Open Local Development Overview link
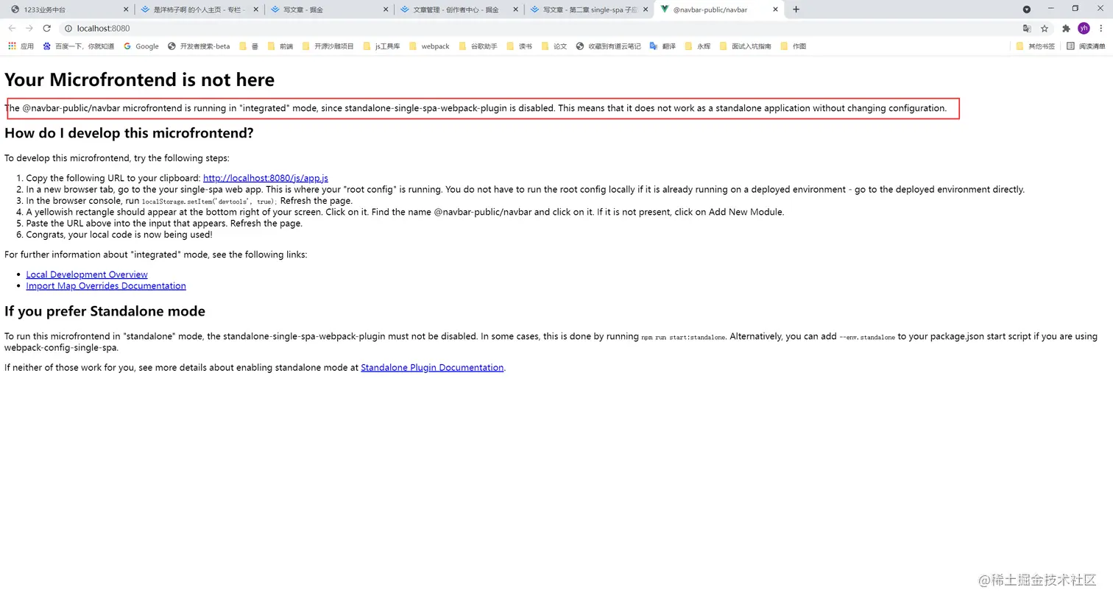 [x=87, y=274]
